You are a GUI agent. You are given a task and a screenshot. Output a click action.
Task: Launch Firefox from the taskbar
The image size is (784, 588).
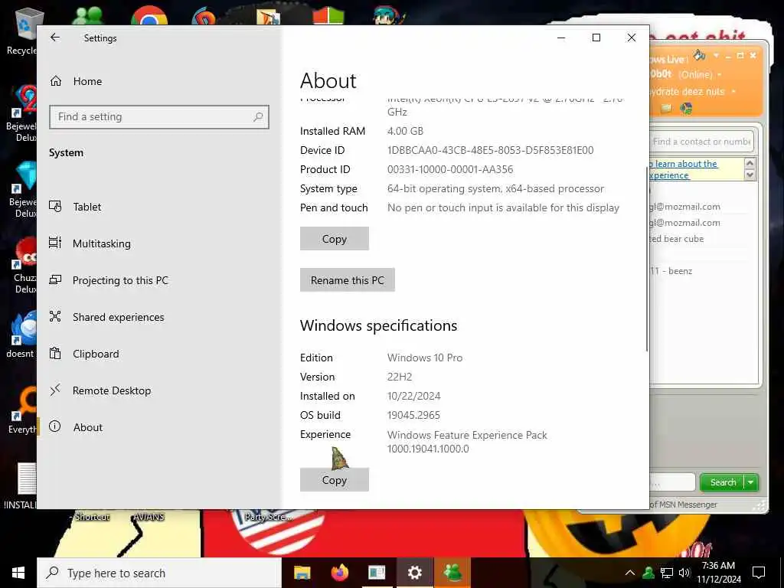(339, 573)
